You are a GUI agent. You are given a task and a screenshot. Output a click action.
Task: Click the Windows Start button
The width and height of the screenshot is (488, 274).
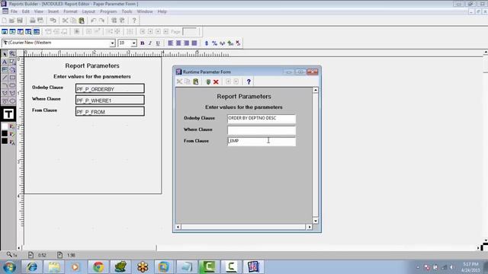tap(9, 267)
